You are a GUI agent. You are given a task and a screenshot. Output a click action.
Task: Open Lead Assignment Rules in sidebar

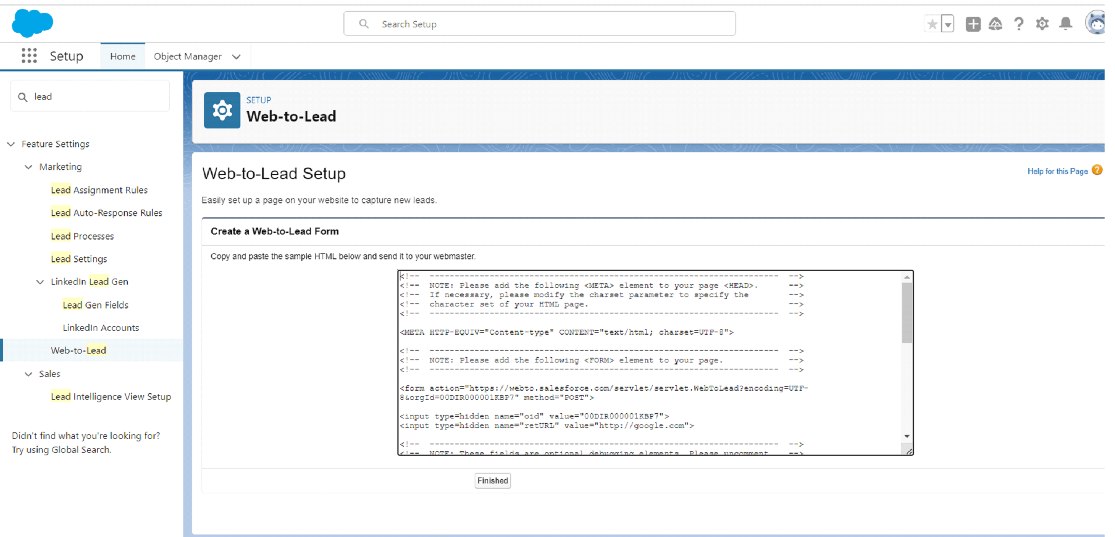(99, 190)
